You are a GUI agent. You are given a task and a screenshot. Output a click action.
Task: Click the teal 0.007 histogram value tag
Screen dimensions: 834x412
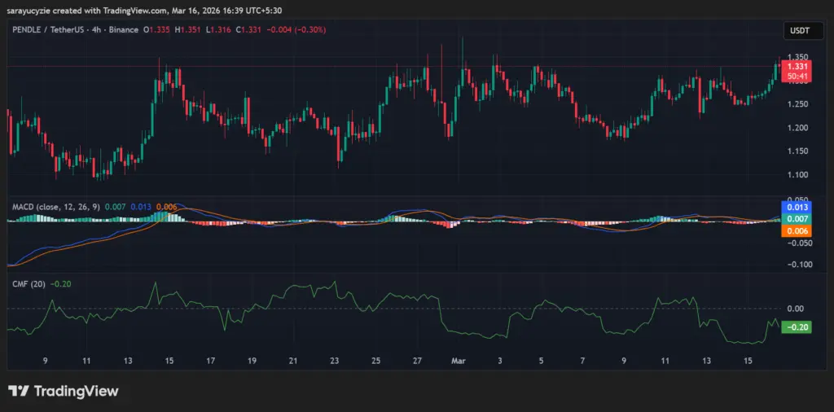[795, 219]
